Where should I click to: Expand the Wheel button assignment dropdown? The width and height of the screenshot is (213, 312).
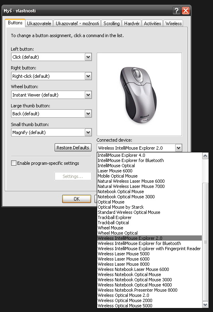click(x=88, y=95)
